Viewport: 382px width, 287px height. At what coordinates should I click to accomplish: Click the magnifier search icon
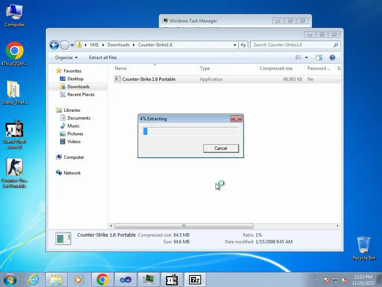(336, 45)
